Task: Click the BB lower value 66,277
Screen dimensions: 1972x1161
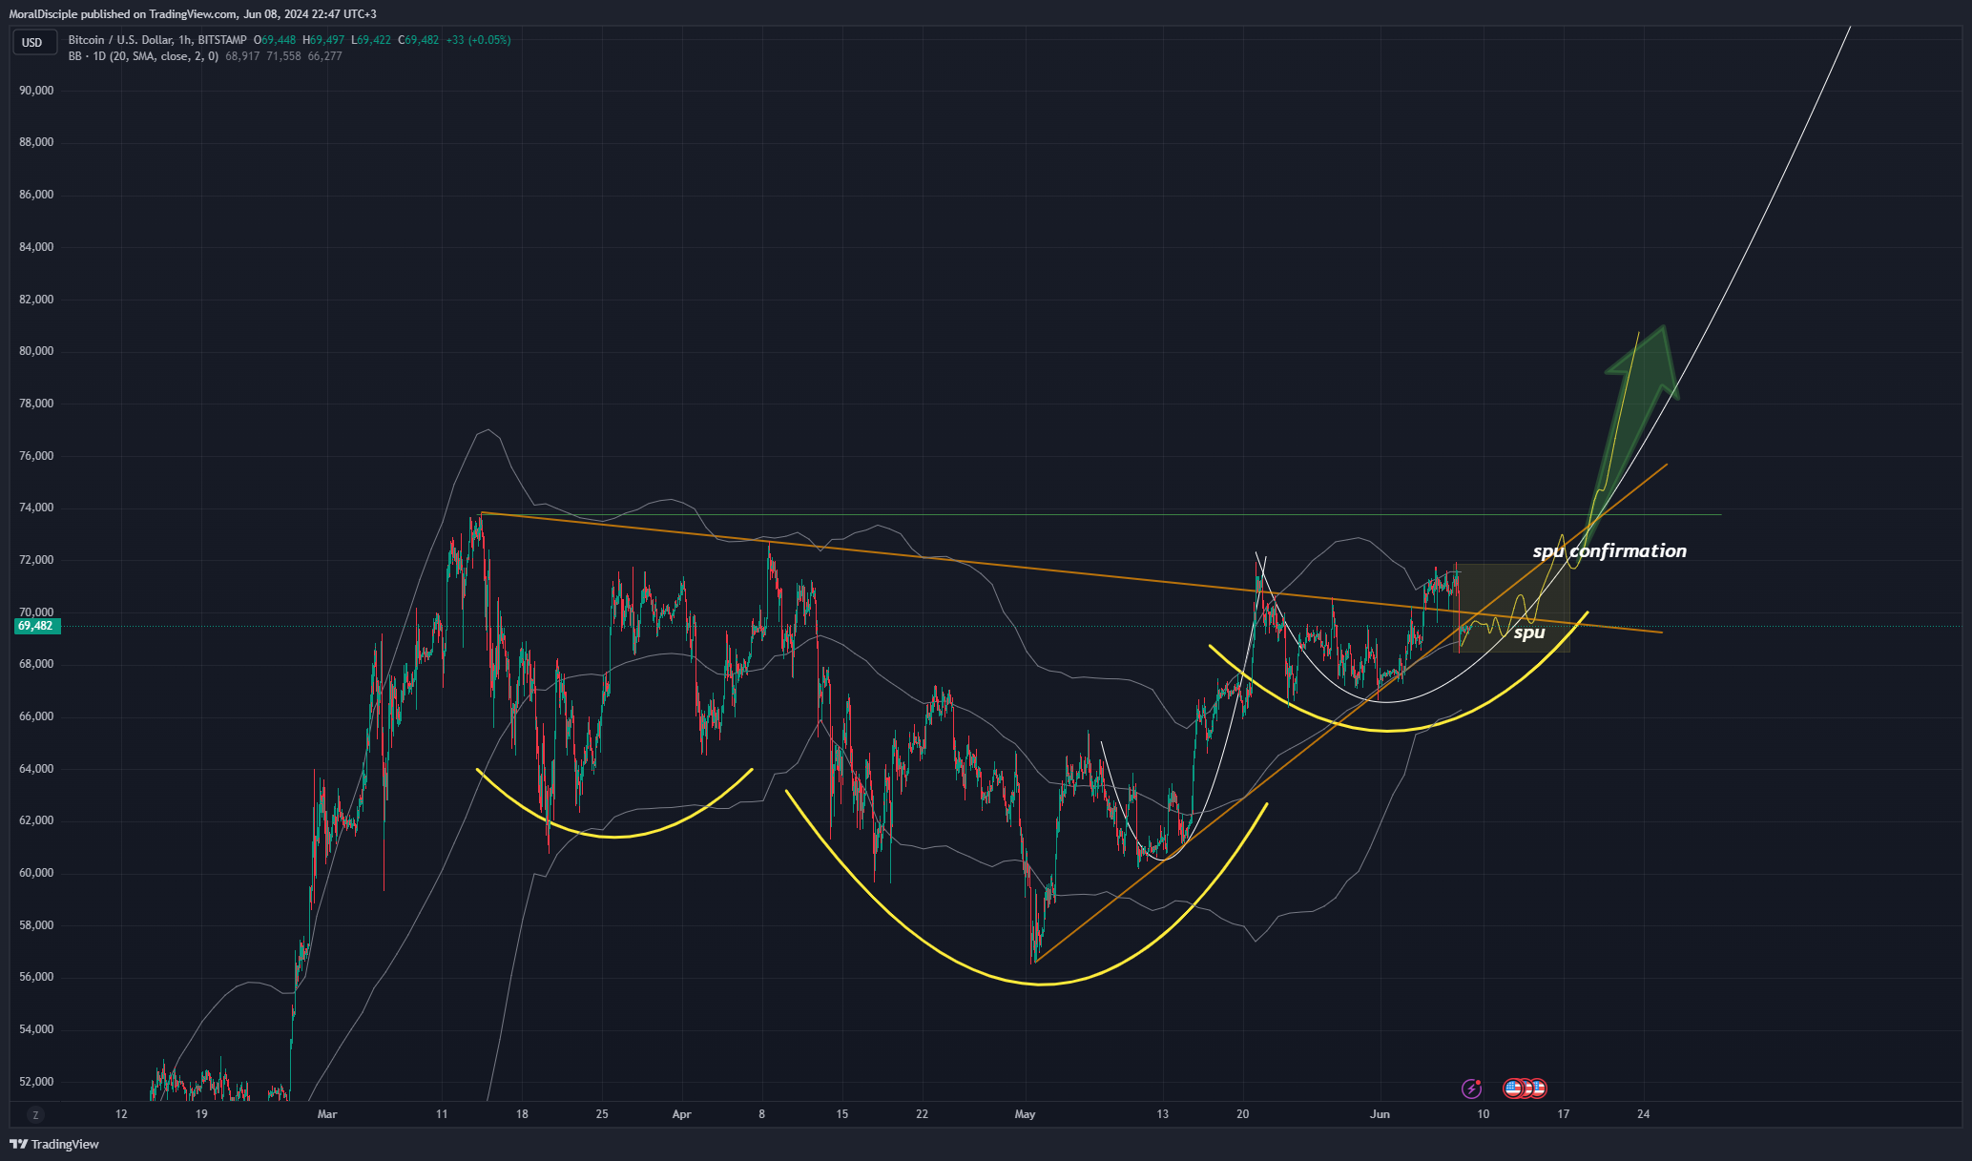Action: [x=325, y=56]
